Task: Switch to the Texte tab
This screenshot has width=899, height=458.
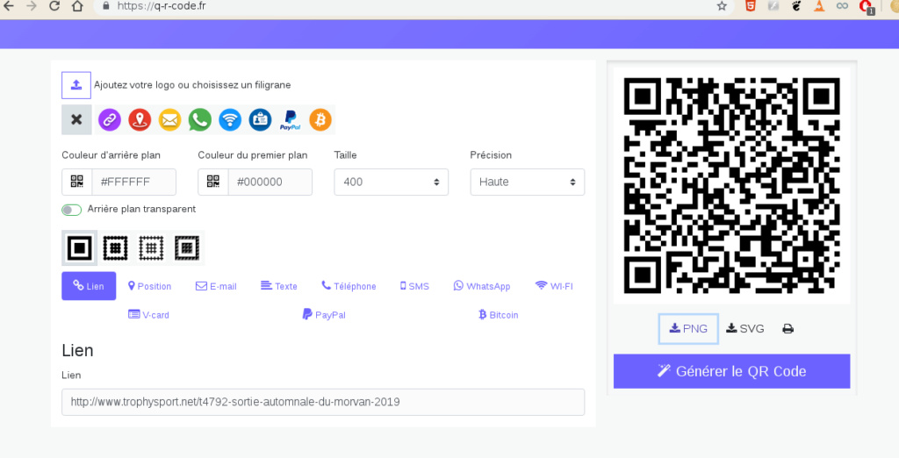Action: [x=279, y=286]
